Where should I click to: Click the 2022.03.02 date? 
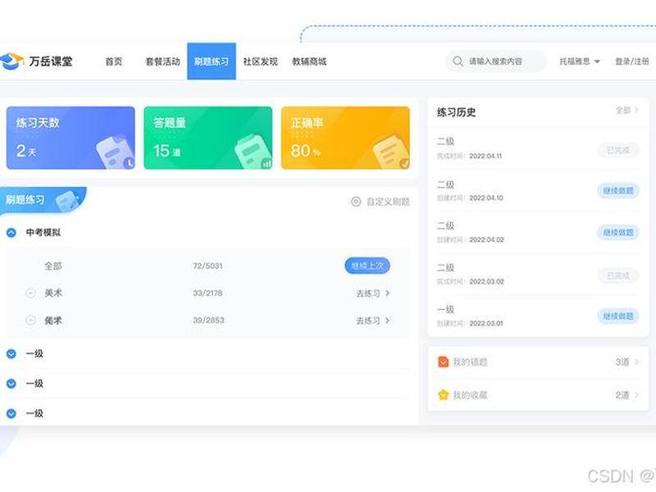(x=486, y=281)
